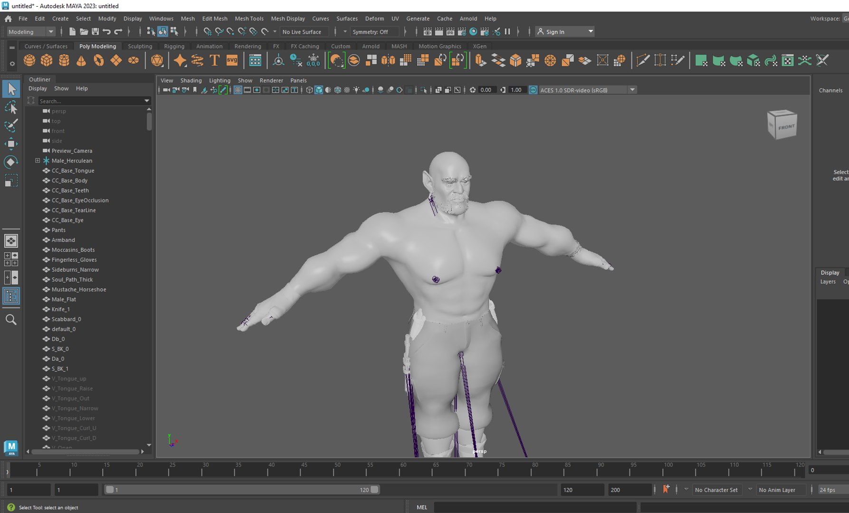Screen dimensions: 849x513
Task: Open the Outliner search options arrow
Action: pos(147,101)
